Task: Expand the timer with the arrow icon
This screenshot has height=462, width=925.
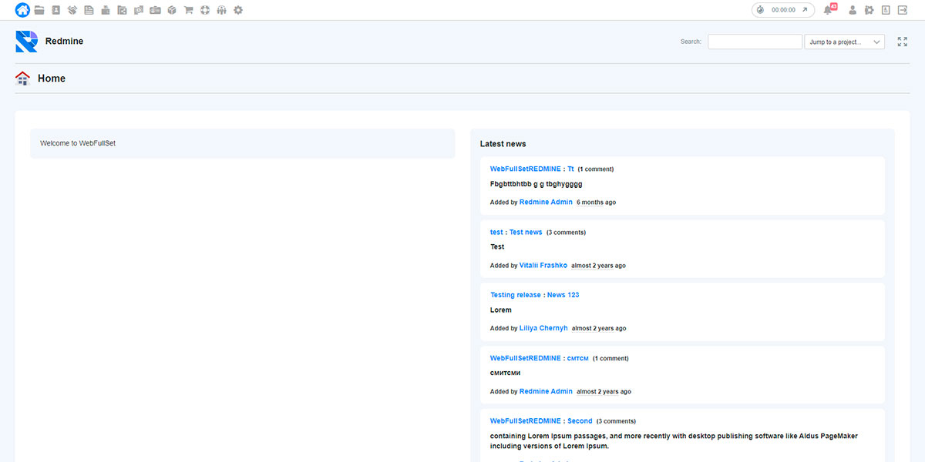Action: coord(804,10)
